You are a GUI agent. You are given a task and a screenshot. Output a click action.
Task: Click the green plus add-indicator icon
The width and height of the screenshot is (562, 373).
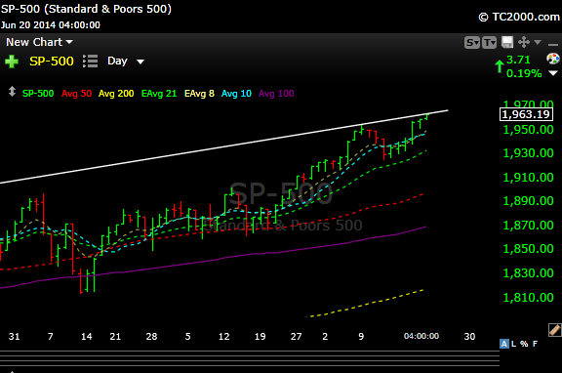coord(12,62)
